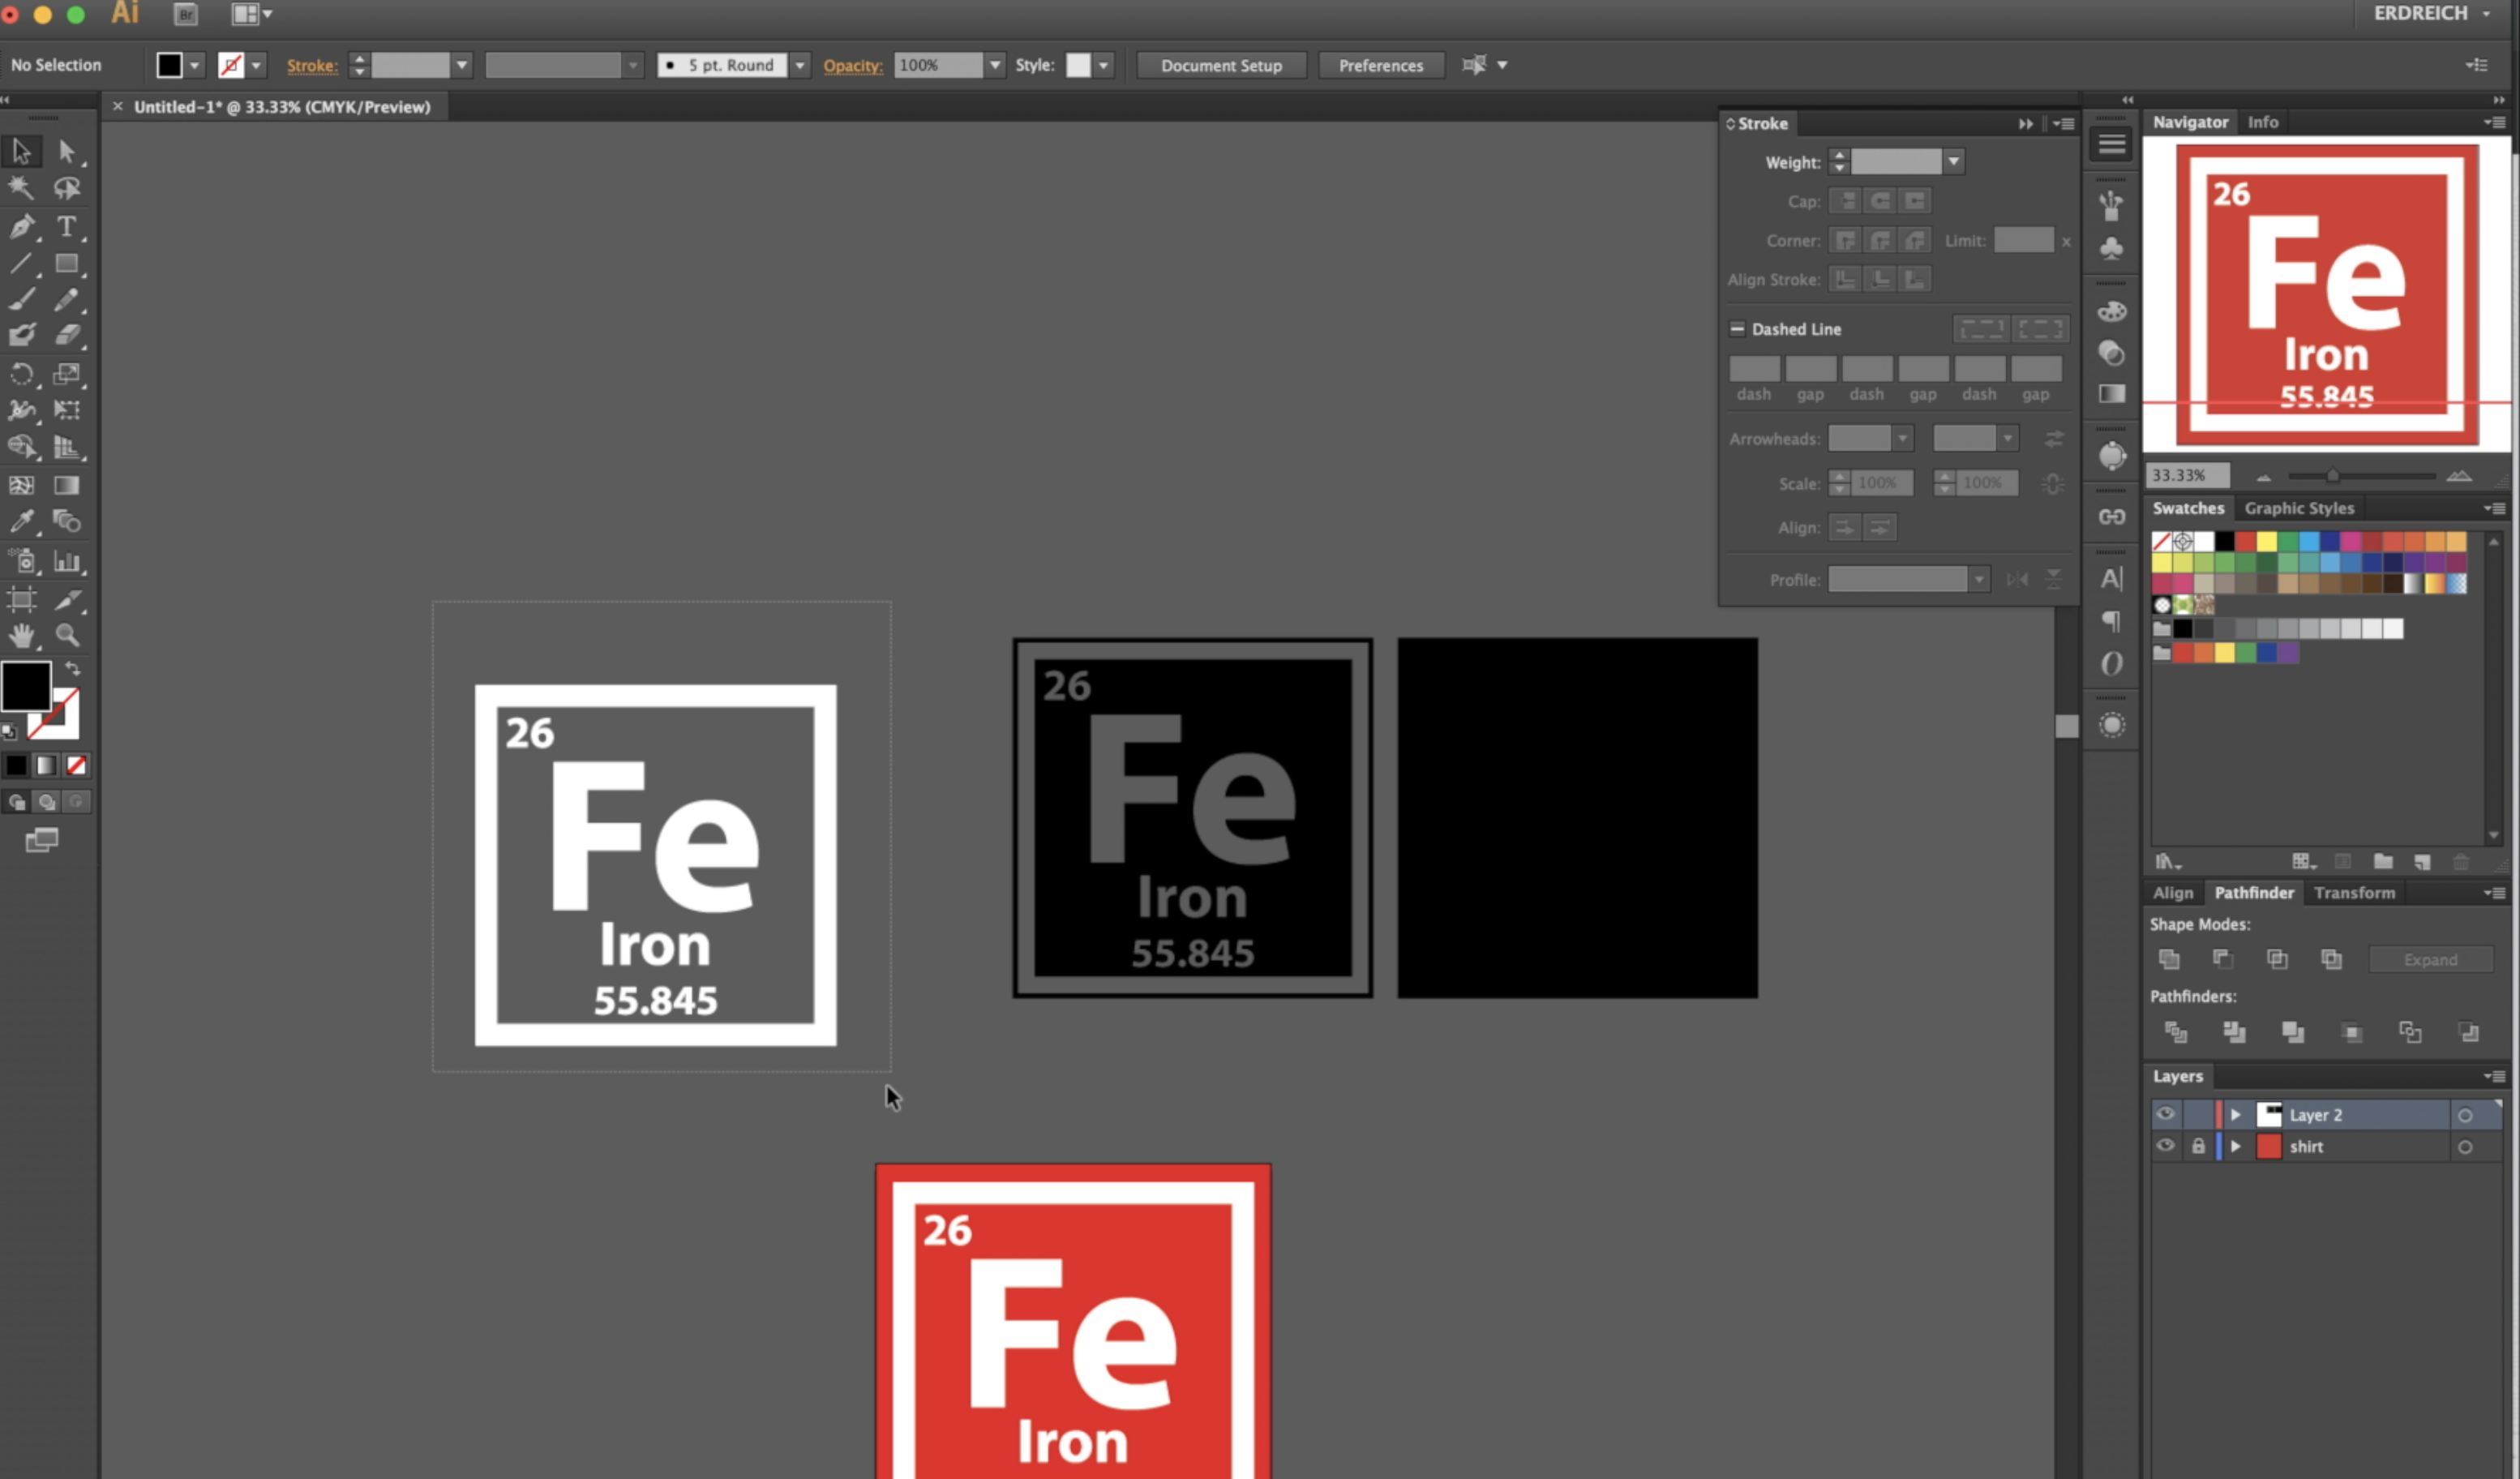Select the Zoom tool
This screenshot has height=1479, width=2520.
(67, 635)
